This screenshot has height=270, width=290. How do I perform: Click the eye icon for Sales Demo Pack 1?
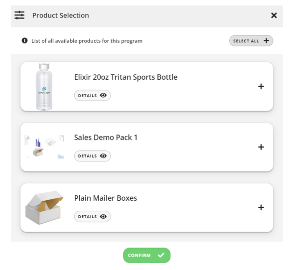click(x=103, y=156)
